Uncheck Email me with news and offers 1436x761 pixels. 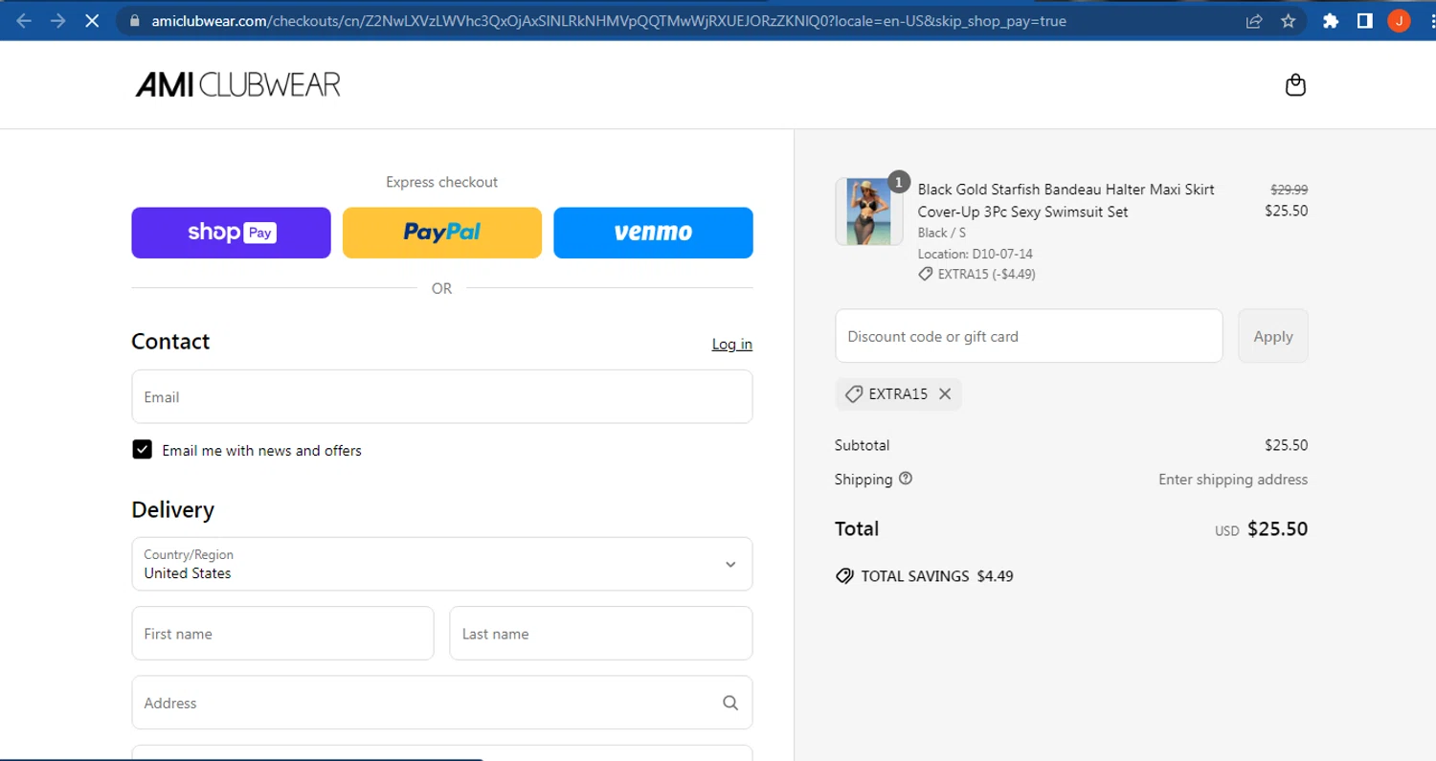pos(142,450)
